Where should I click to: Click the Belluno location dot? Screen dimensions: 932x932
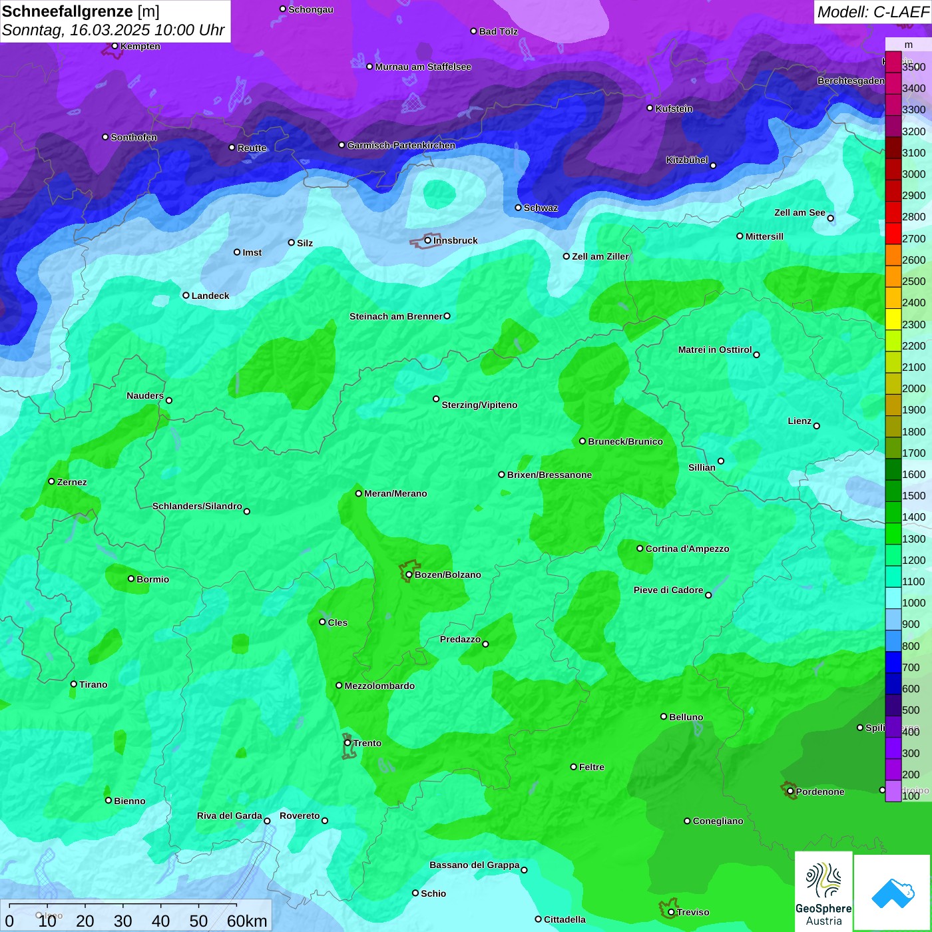664,716
